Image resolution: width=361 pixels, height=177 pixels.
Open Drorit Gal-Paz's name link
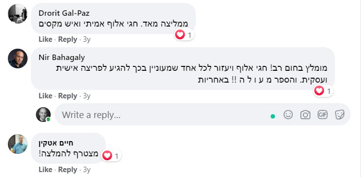pyautogui.click(x=64, y=13)
